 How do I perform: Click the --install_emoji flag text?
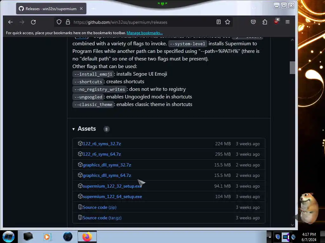click(x=93, y=74)
